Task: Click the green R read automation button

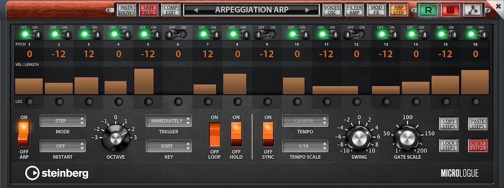Action: point(428,10)
